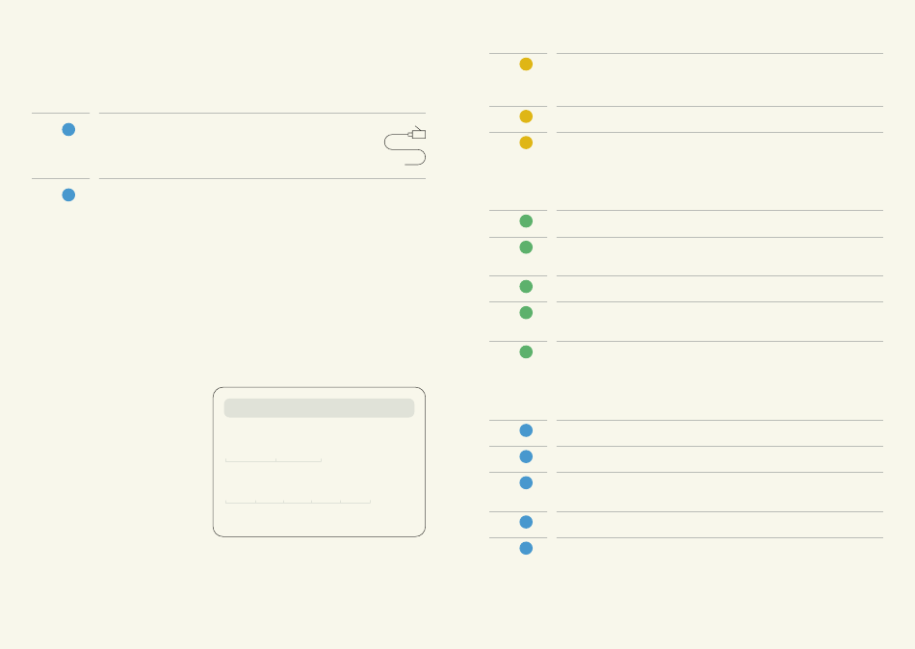Click the fourth blue dot in the right column's bottom group

526,522
